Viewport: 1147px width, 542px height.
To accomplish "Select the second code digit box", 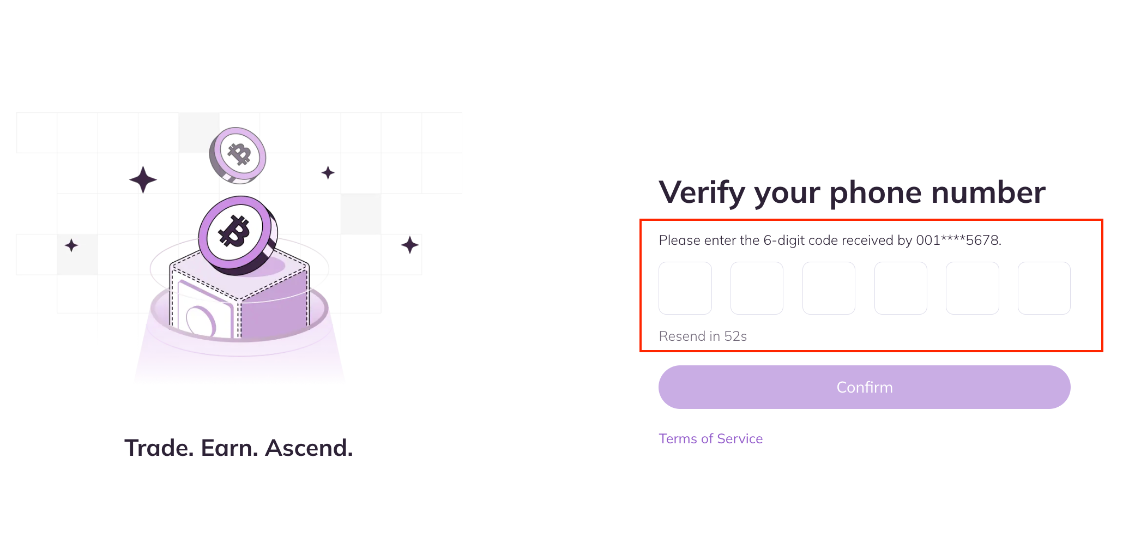I will 757,288.
